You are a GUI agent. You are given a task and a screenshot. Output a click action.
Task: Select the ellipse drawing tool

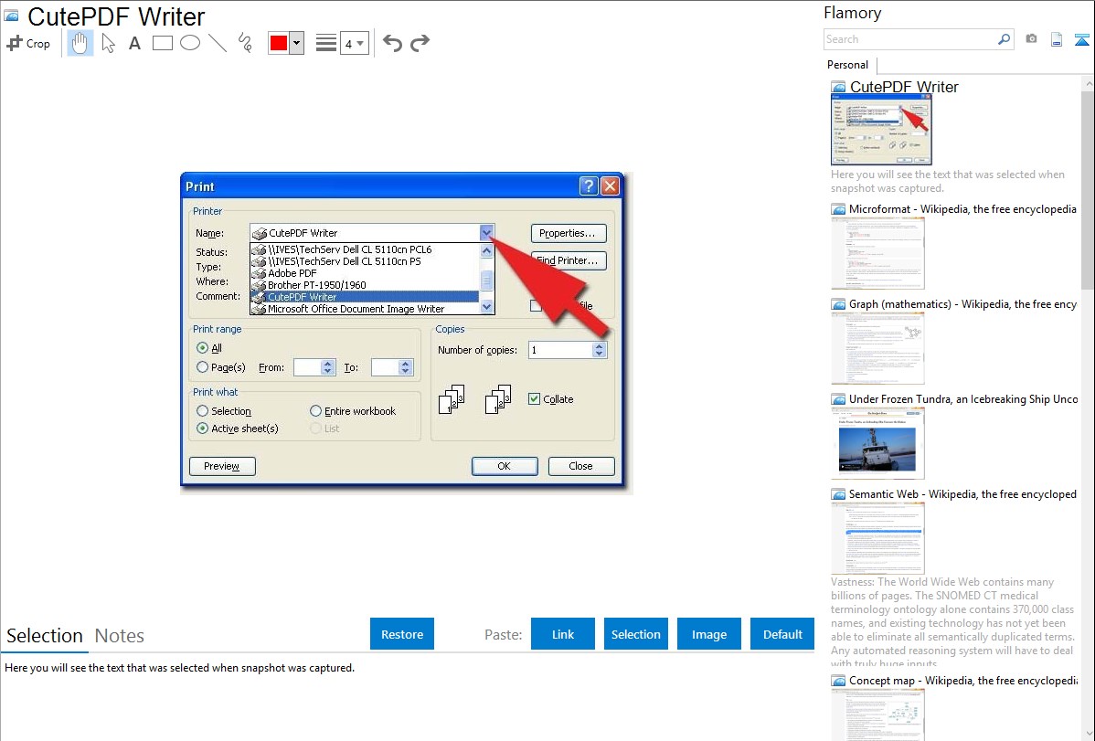[x=190, y=43]
